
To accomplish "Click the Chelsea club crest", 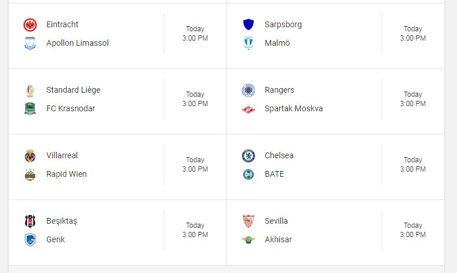I will click(248, 156).
